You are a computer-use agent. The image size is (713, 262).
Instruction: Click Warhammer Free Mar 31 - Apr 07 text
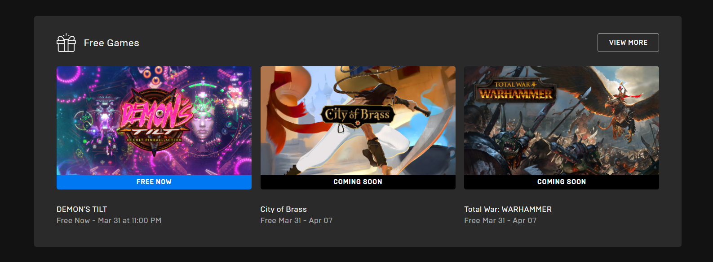[x=500, y=220]
